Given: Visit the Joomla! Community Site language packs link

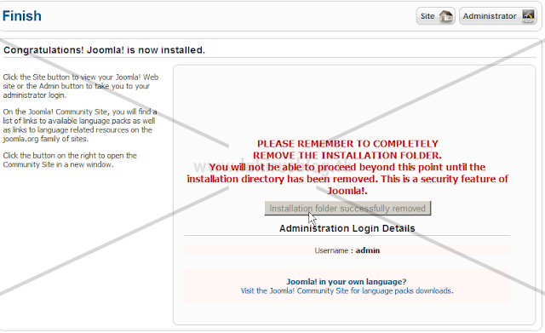Looking at the screenshot, I should (347, 291).
